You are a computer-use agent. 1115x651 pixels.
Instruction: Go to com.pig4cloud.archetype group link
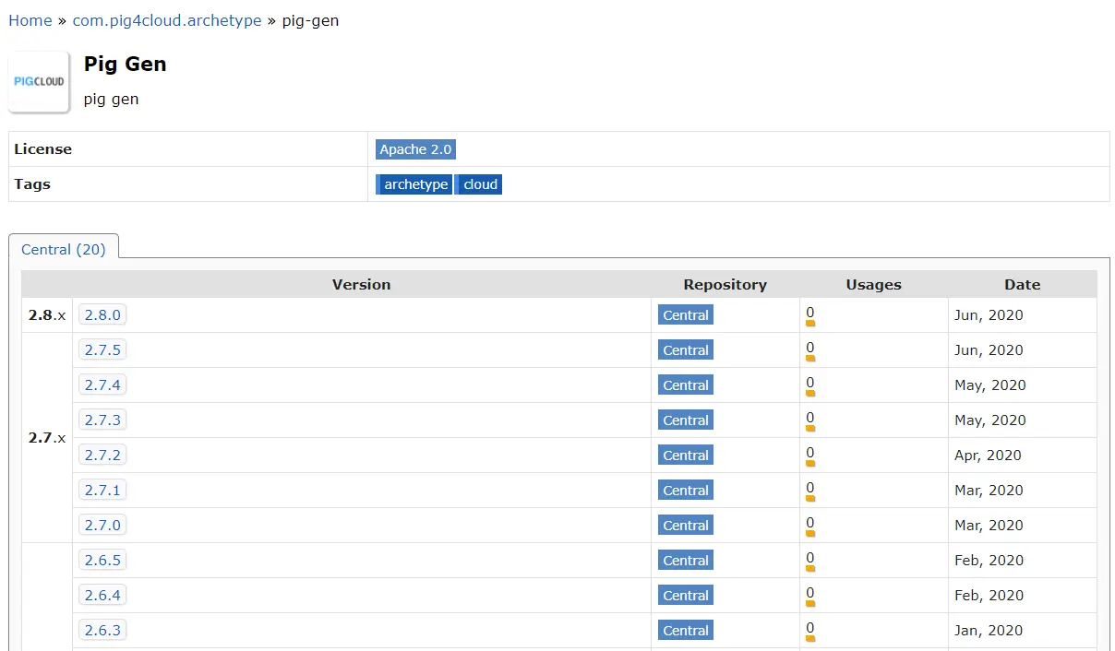tap(167, 20)
